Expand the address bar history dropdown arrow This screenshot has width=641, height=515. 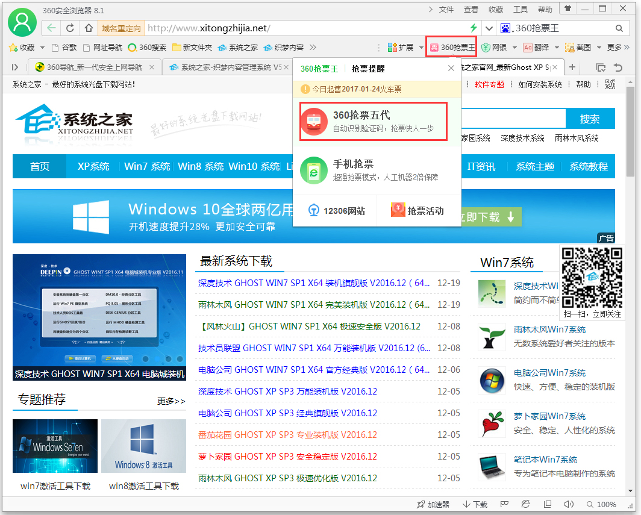[x=489, y=28]
